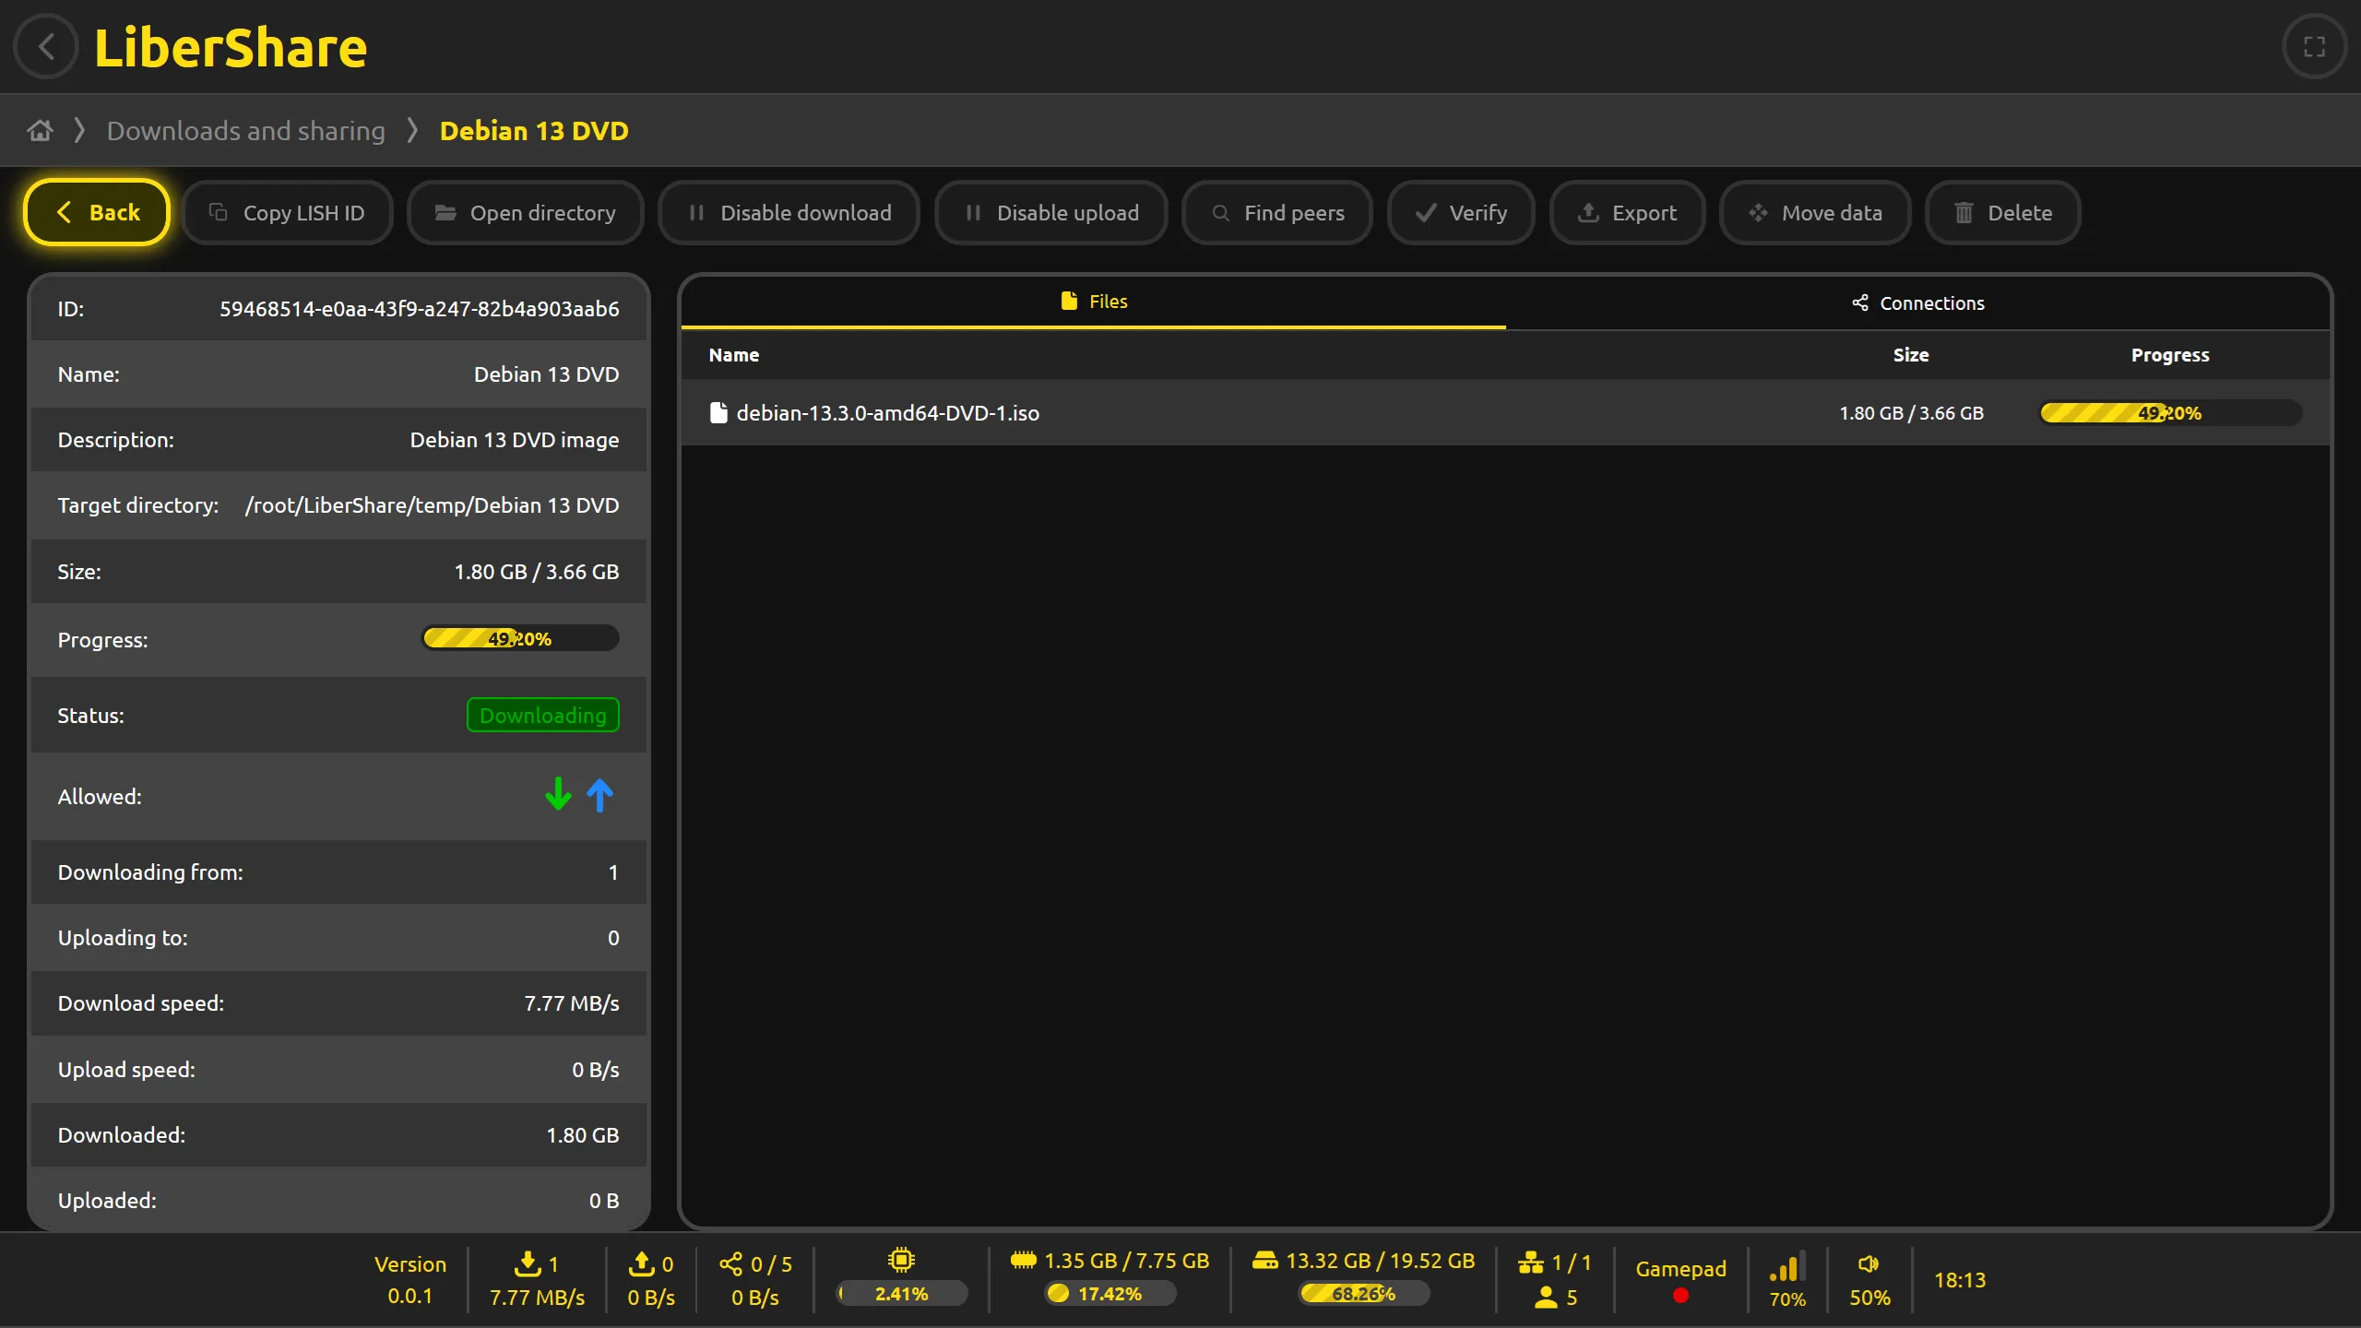Click the circular back arrow beside LiberShare
Screen dimensions: 2361x1328
tap(46, 46)
